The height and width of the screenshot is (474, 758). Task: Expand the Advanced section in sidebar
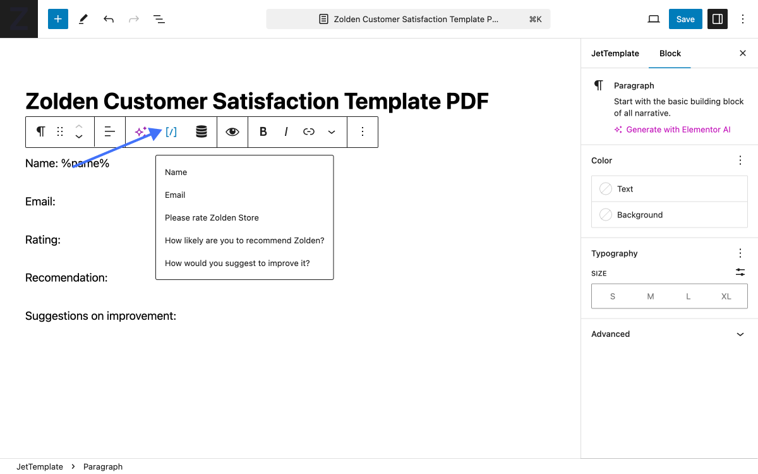tap(669, 334)
